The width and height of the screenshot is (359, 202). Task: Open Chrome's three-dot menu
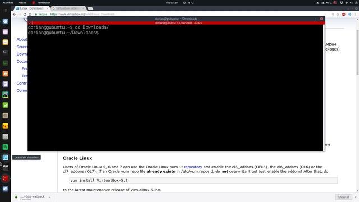point(356,14)
